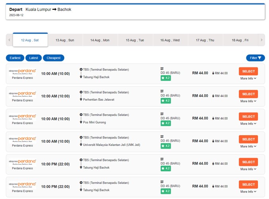The height and width of the screenshot is (199, 269).
Task: Click Perdana Express logo in first row
Action: coord(22,71)
